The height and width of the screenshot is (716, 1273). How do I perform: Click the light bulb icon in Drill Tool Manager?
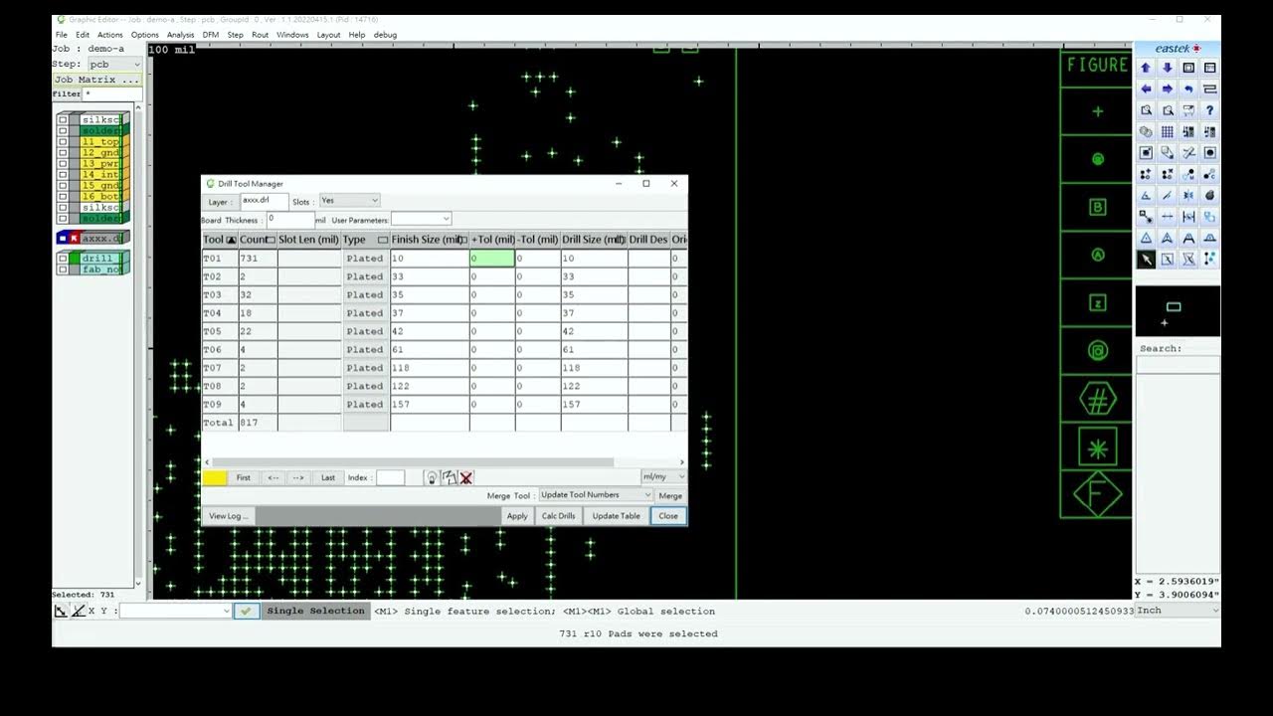[431, 477]
